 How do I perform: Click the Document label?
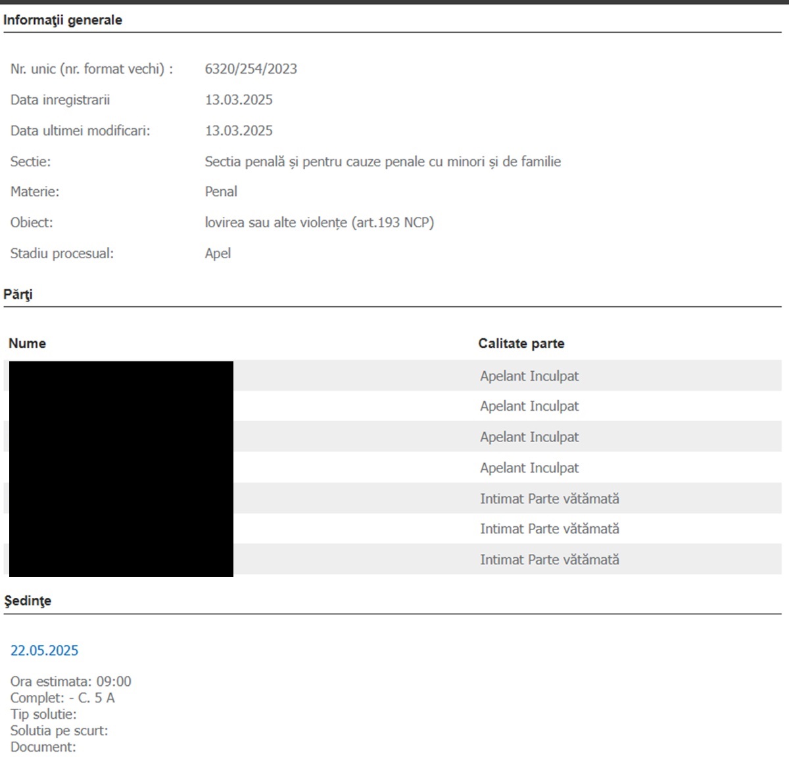[x=43, y=747]
